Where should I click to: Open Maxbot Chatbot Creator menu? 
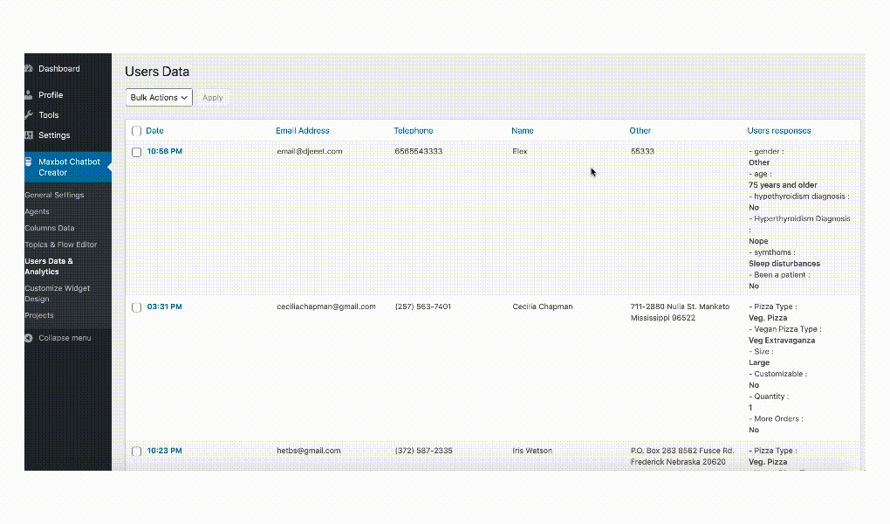[69, 167]
